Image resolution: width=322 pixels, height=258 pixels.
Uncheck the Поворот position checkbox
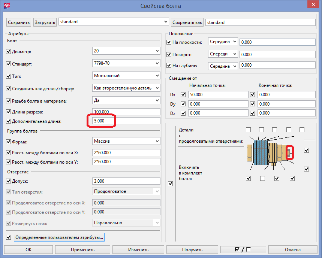coord(169,54)
